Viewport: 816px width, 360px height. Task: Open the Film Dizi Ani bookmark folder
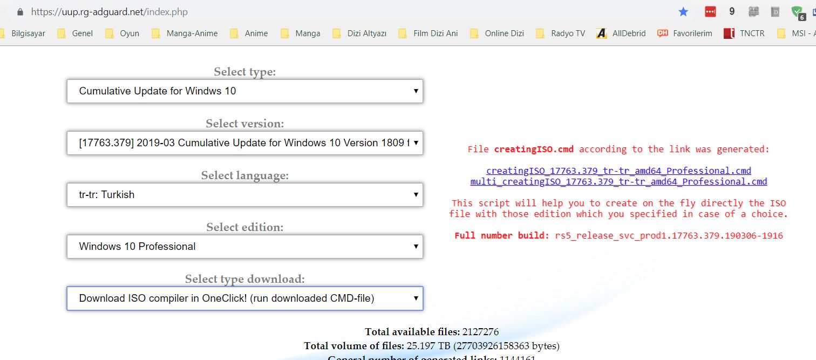point(429,33)
